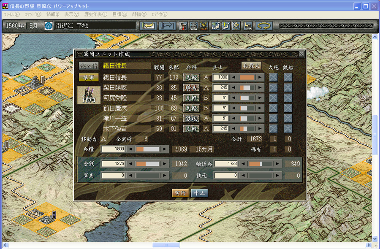Click the 金銭 value field showing 1276
Image resolution: width=380 pixels, height=249 pixels.
click(x=113, y=164)
